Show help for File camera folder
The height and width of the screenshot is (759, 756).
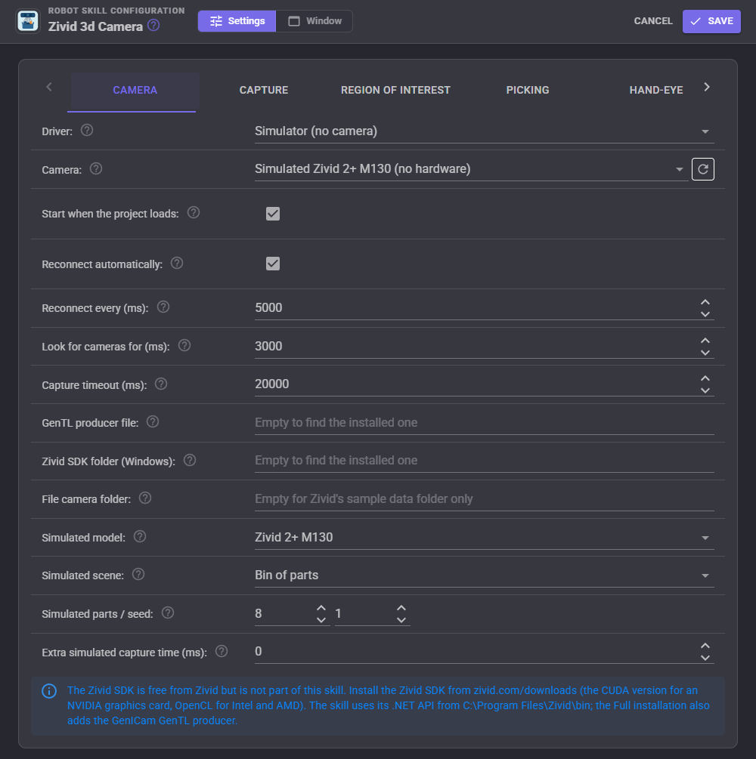[x=145, y=498]
